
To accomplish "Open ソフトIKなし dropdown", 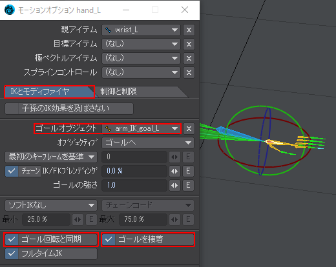I will click(x=51, y=205).
